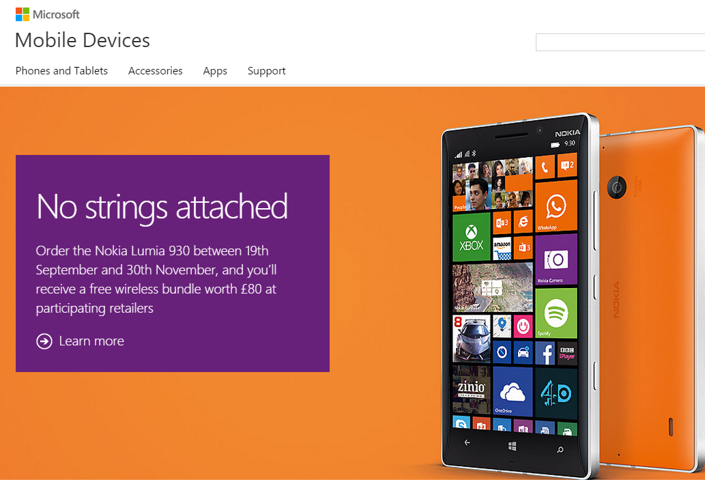Tap the Spotify tile on the phone
Viewport: 705px width, 484px height.
pyautogui.click(x=556, y=313)
